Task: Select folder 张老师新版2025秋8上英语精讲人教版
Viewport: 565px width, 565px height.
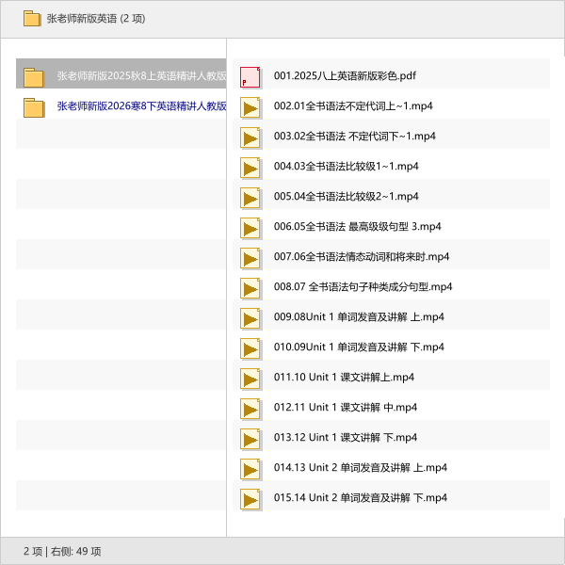Action: coord(141,76)
